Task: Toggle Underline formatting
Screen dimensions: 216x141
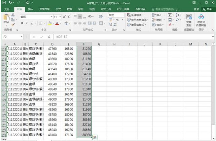Action: click(32, 23)
